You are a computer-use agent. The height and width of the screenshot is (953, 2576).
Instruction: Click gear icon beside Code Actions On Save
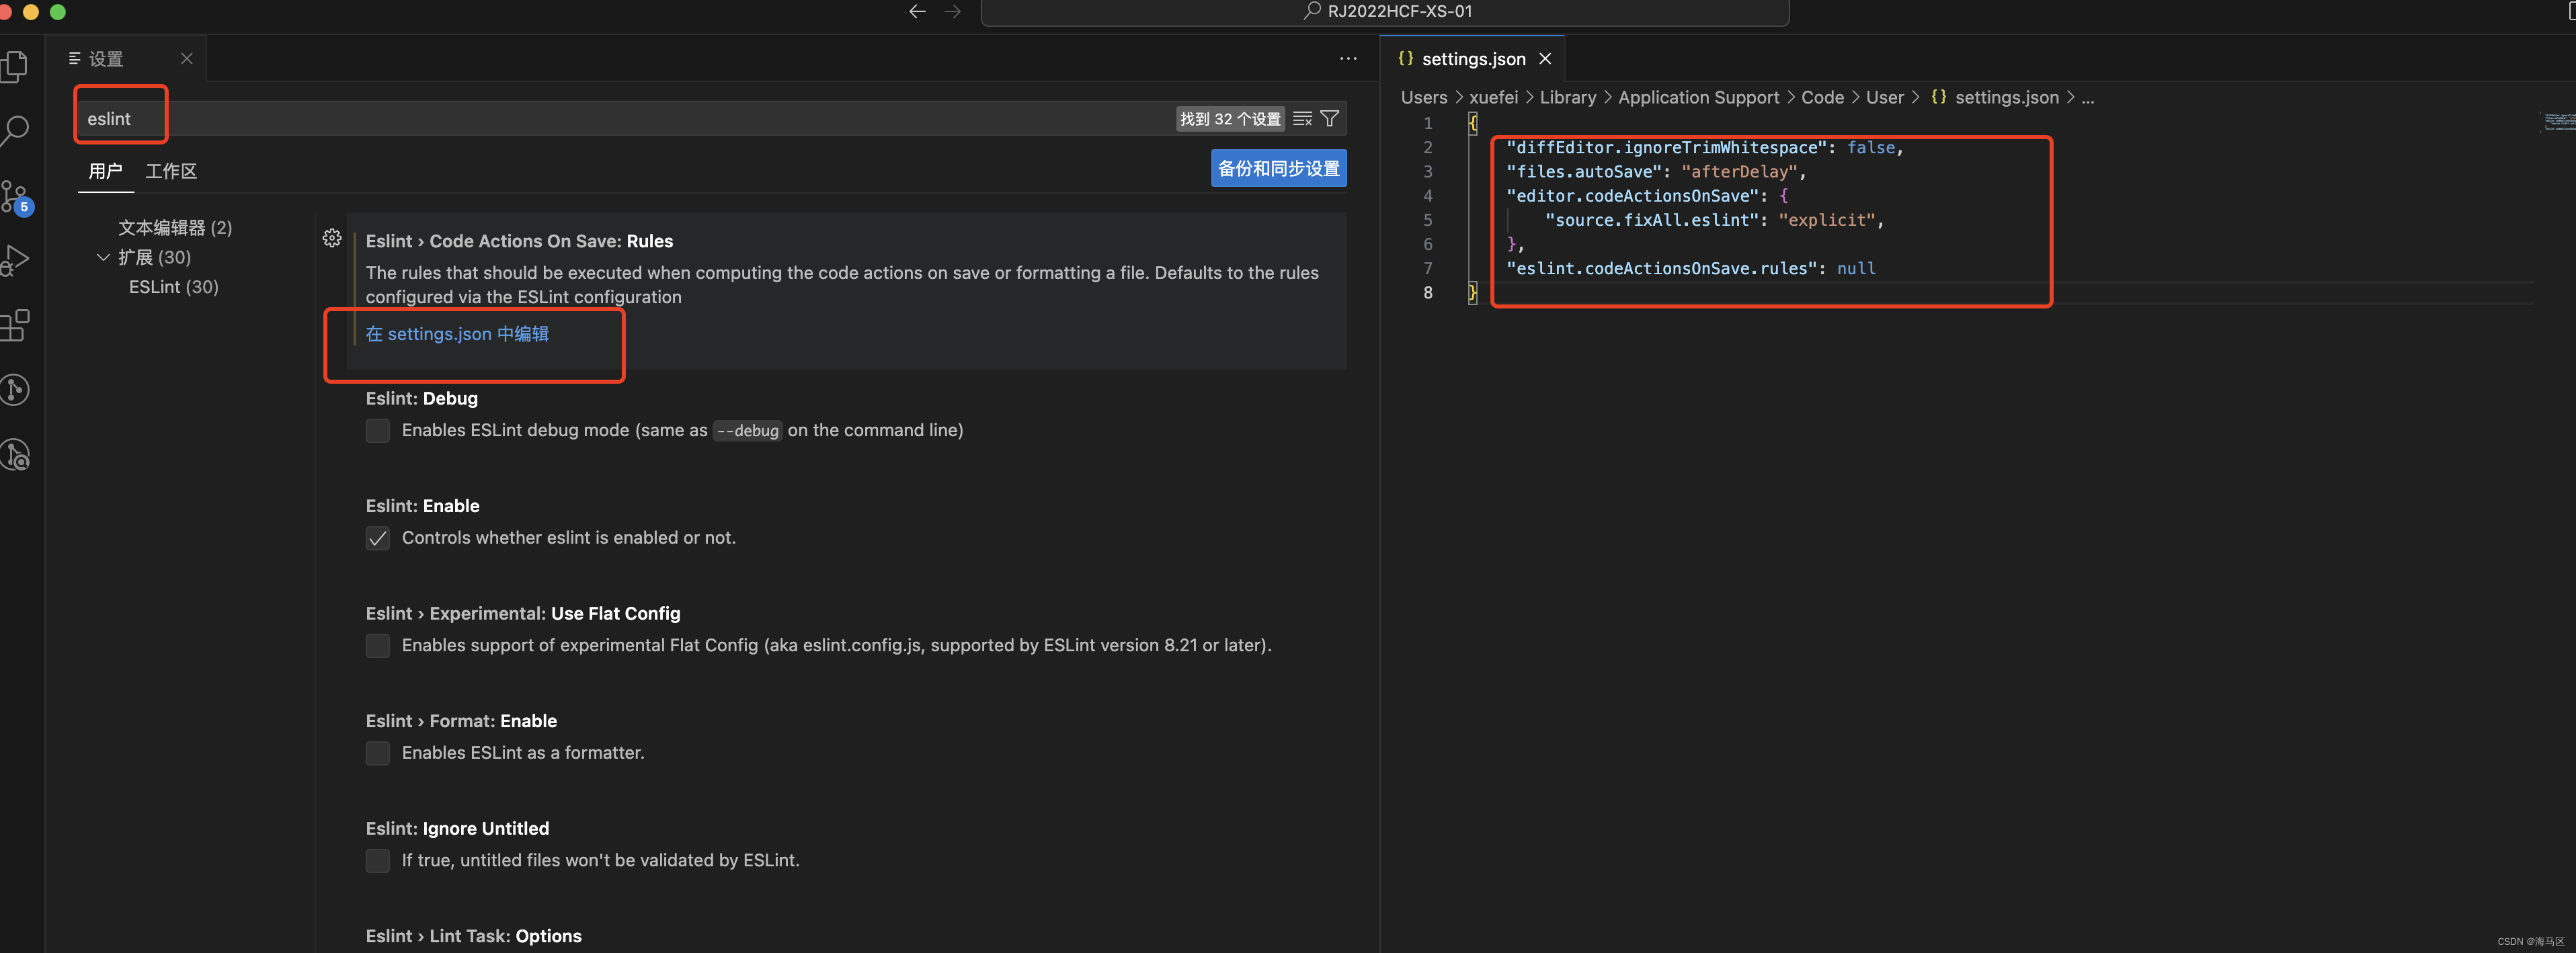pos(332,238)
